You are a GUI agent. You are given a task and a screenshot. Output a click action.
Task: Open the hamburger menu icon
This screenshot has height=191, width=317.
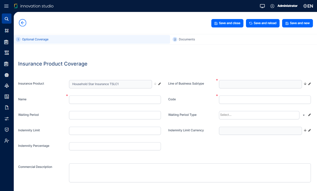click(6, 6)
